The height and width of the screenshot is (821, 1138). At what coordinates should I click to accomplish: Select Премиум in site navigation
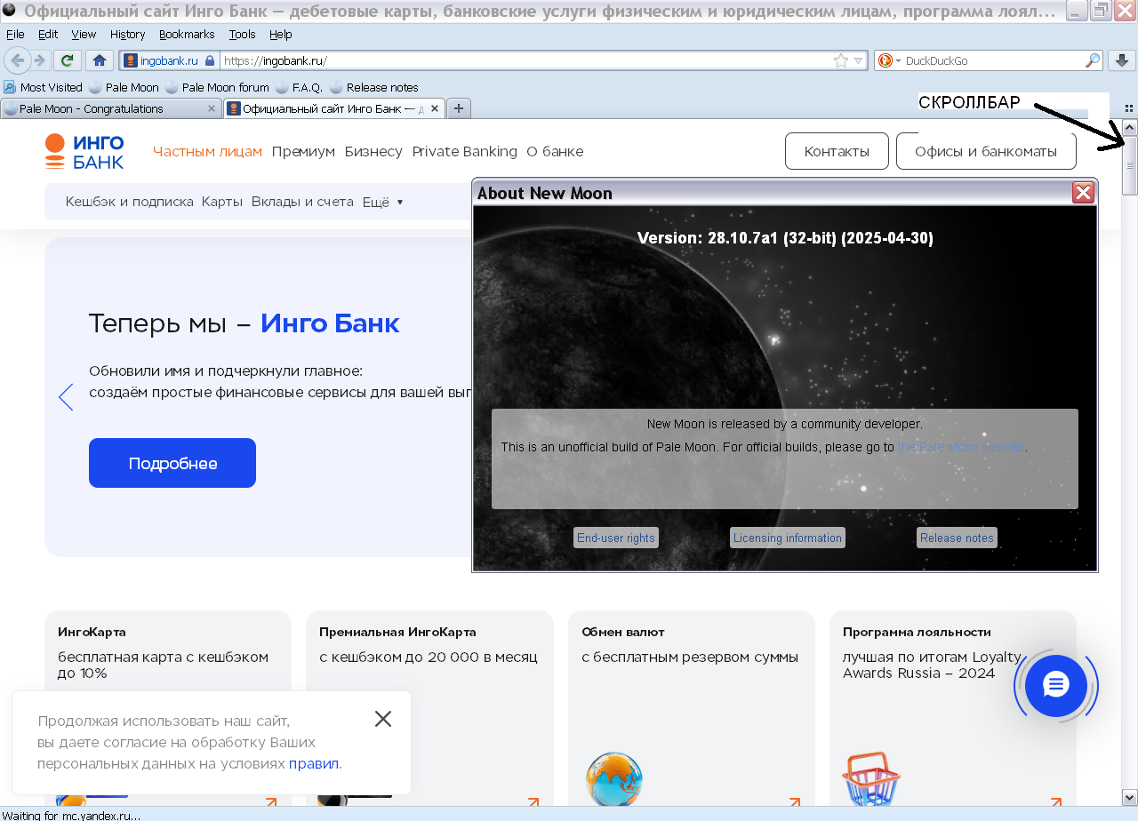point(303,151)
